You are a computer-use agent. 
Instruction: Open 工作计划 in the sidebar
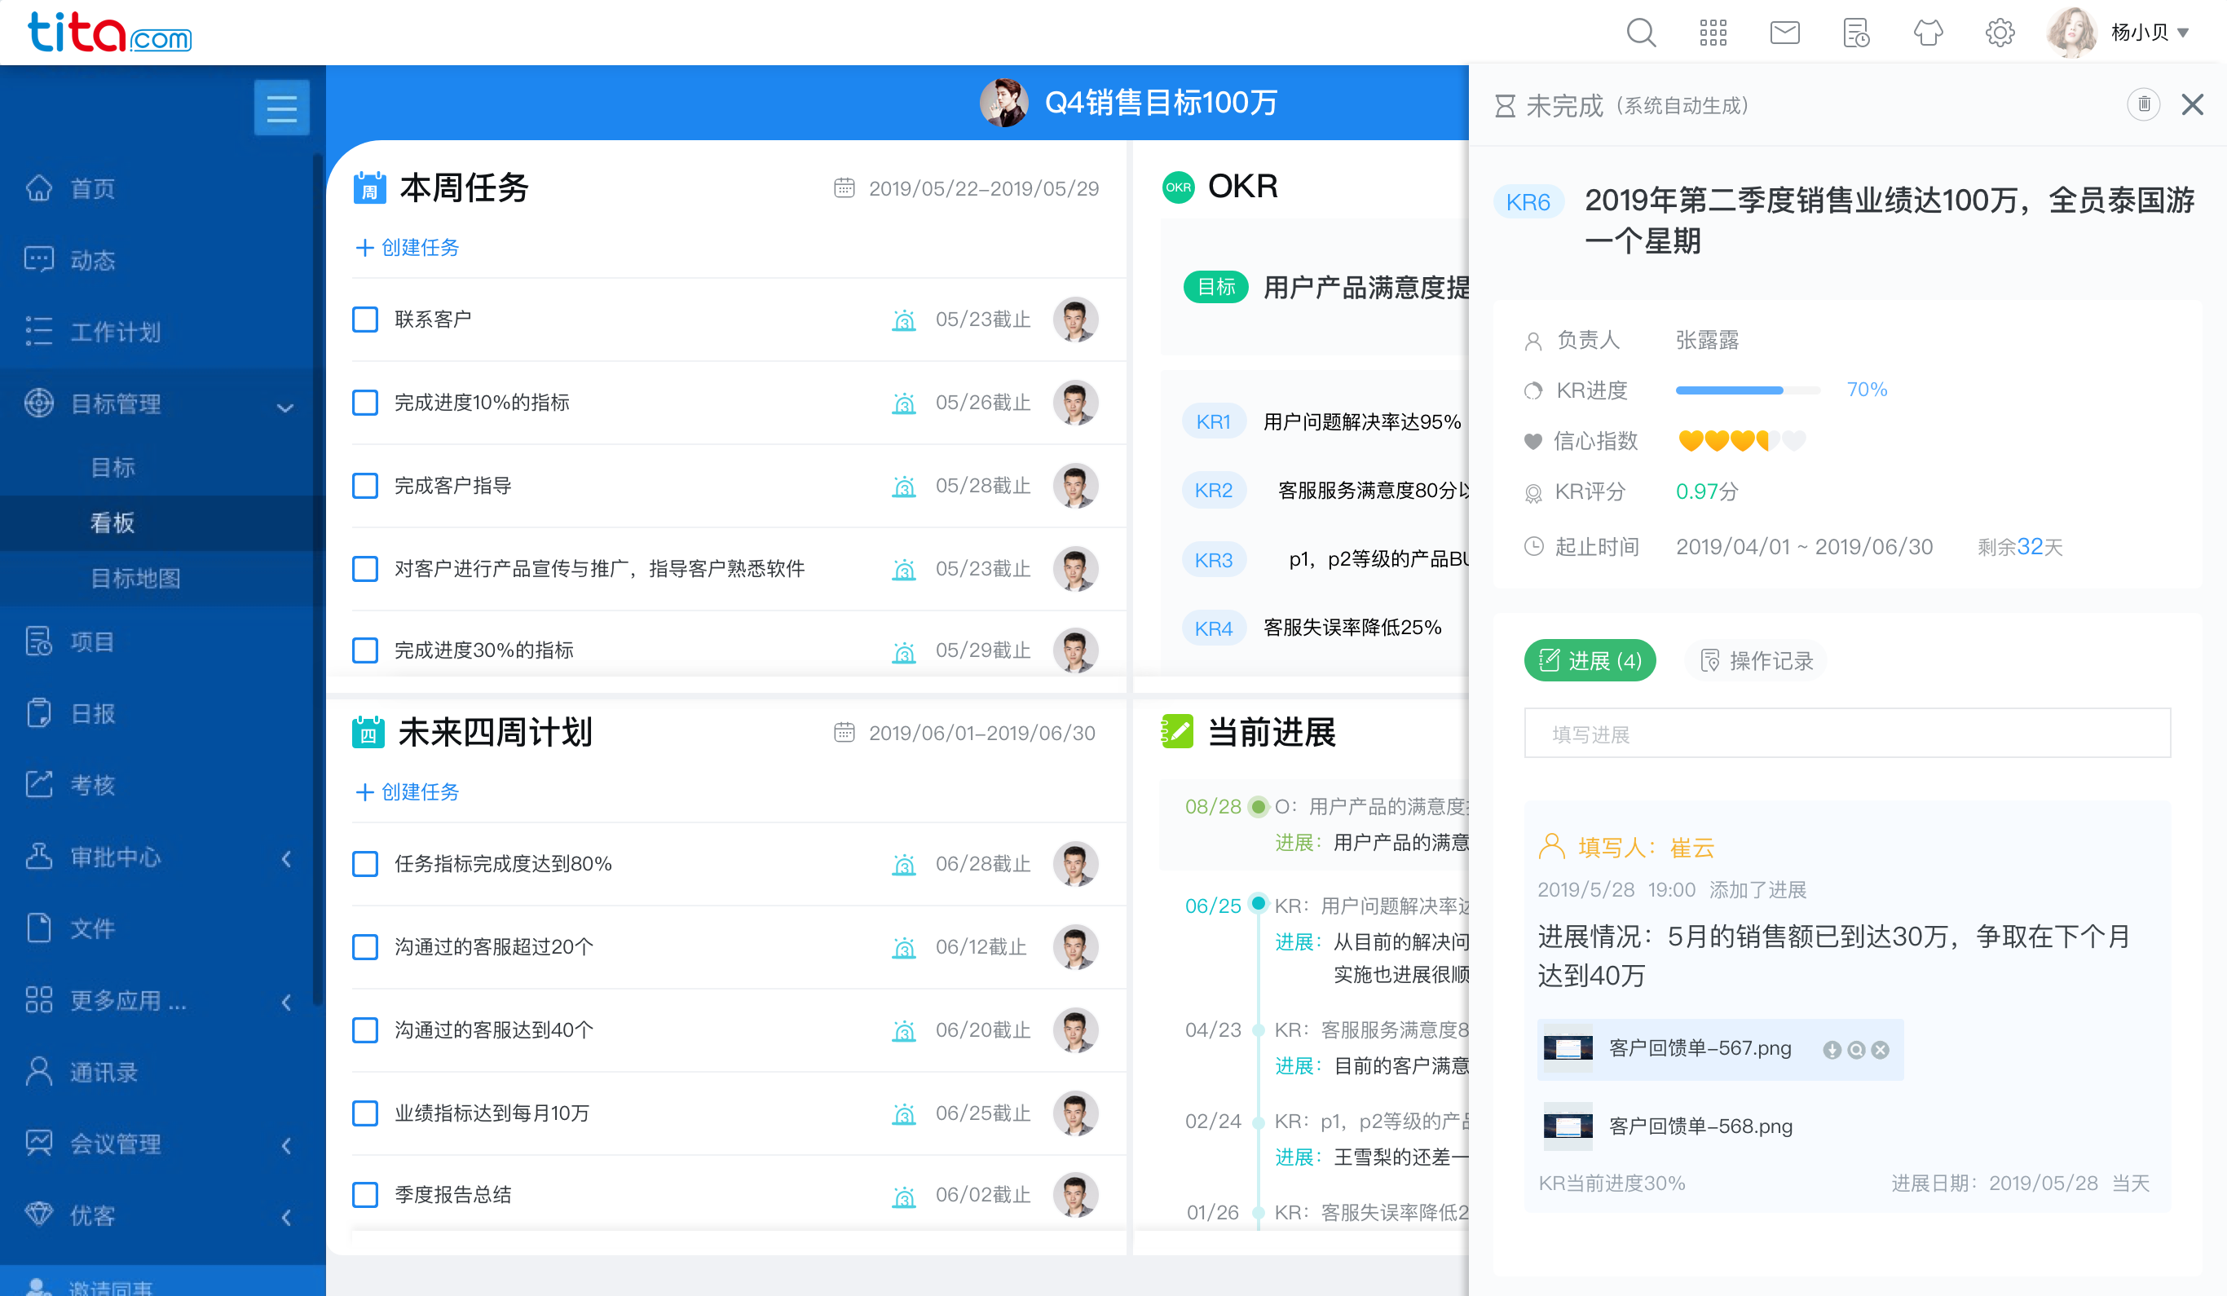click(116, 333)
